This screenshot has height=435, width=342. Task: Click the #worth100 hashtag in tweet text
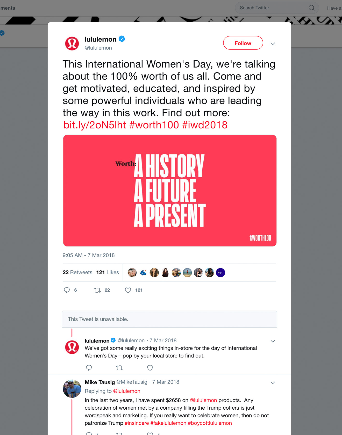tap(154, 125)
